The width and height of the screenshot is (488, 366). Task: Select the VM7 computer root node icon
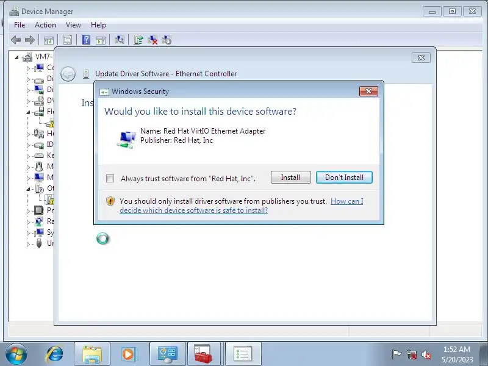point(27,57)
